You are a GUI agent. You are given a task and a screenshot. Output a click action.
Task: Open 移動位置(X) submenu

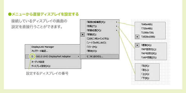click(x=100, y=30)
